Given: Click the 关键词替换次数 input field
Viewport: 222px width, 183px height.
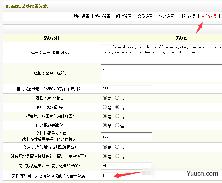Looking at the screenshot, I should [126, 176].
